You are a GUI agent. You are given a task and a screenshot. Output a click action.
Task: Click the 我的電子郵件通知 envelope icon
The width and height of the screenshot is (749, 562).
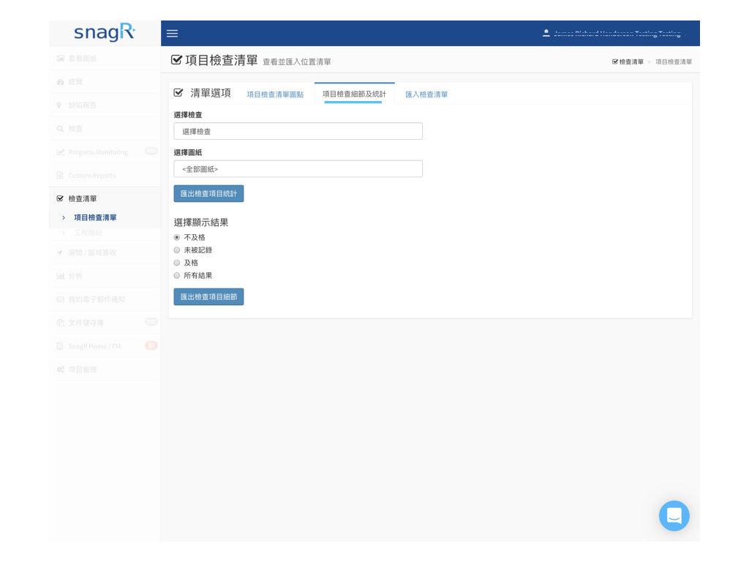60,299
